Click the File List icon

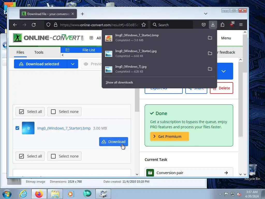tap(68, 50)
